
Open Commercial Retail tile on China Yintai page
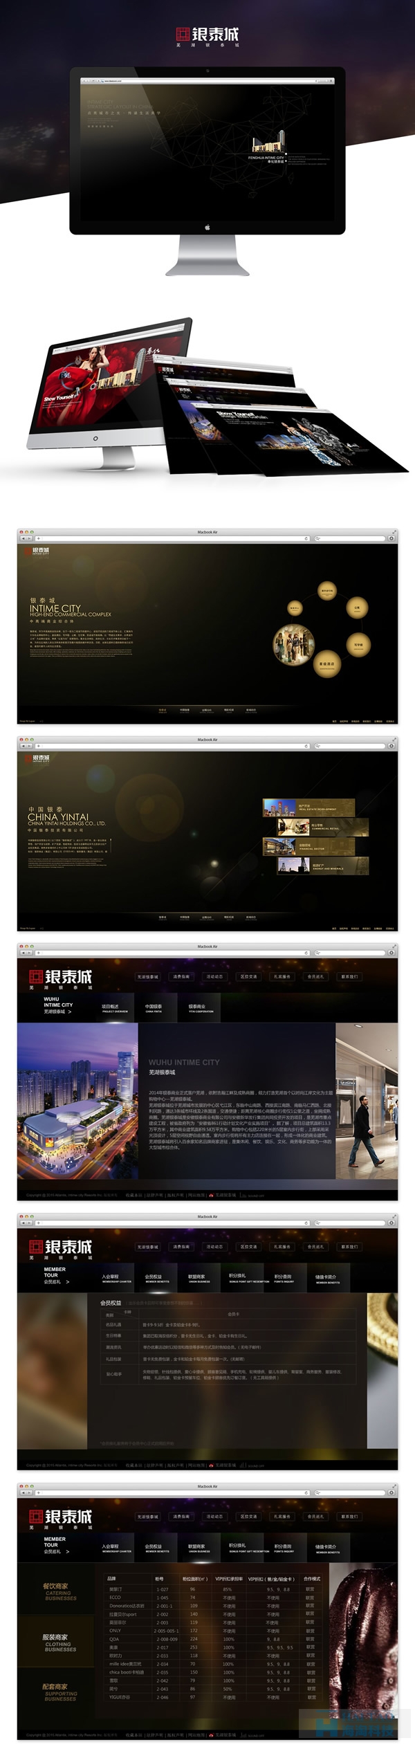point(322,827)
